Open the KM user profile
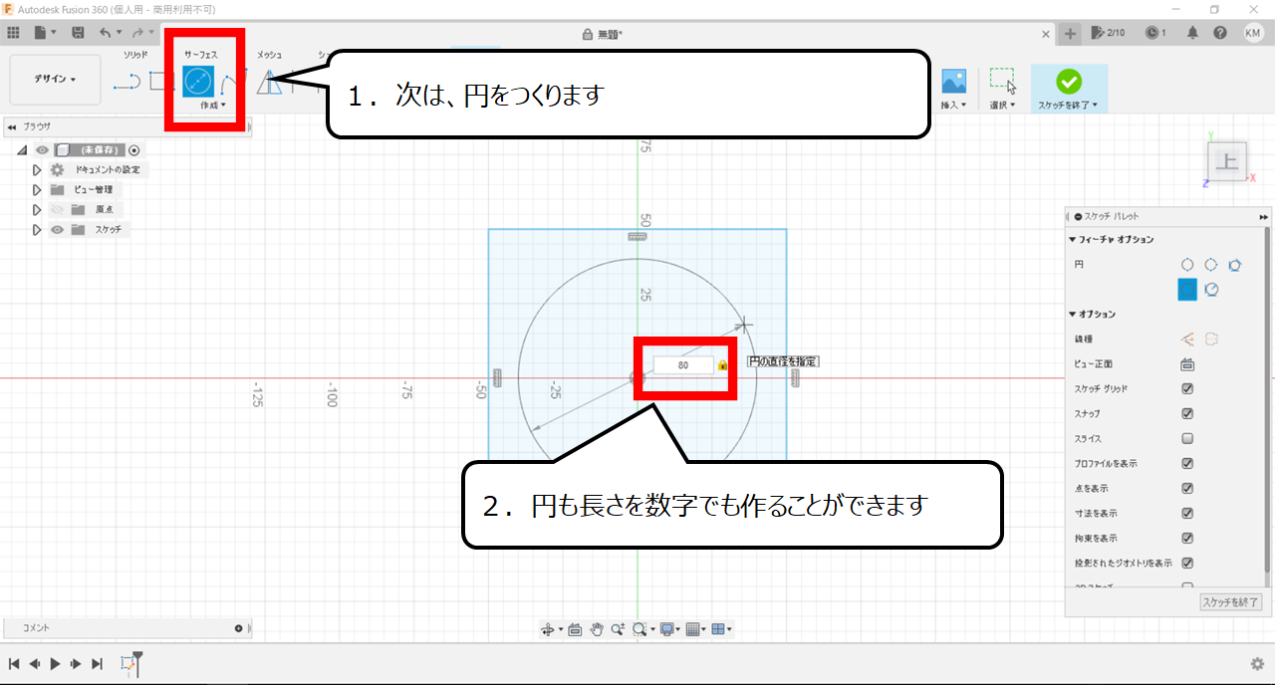This screenshot has width=1275, height=685. 1253,33
